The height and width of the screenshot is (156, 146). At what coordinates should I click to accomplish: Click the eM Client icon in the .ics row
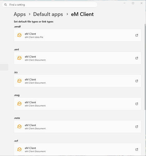[19, 81]
